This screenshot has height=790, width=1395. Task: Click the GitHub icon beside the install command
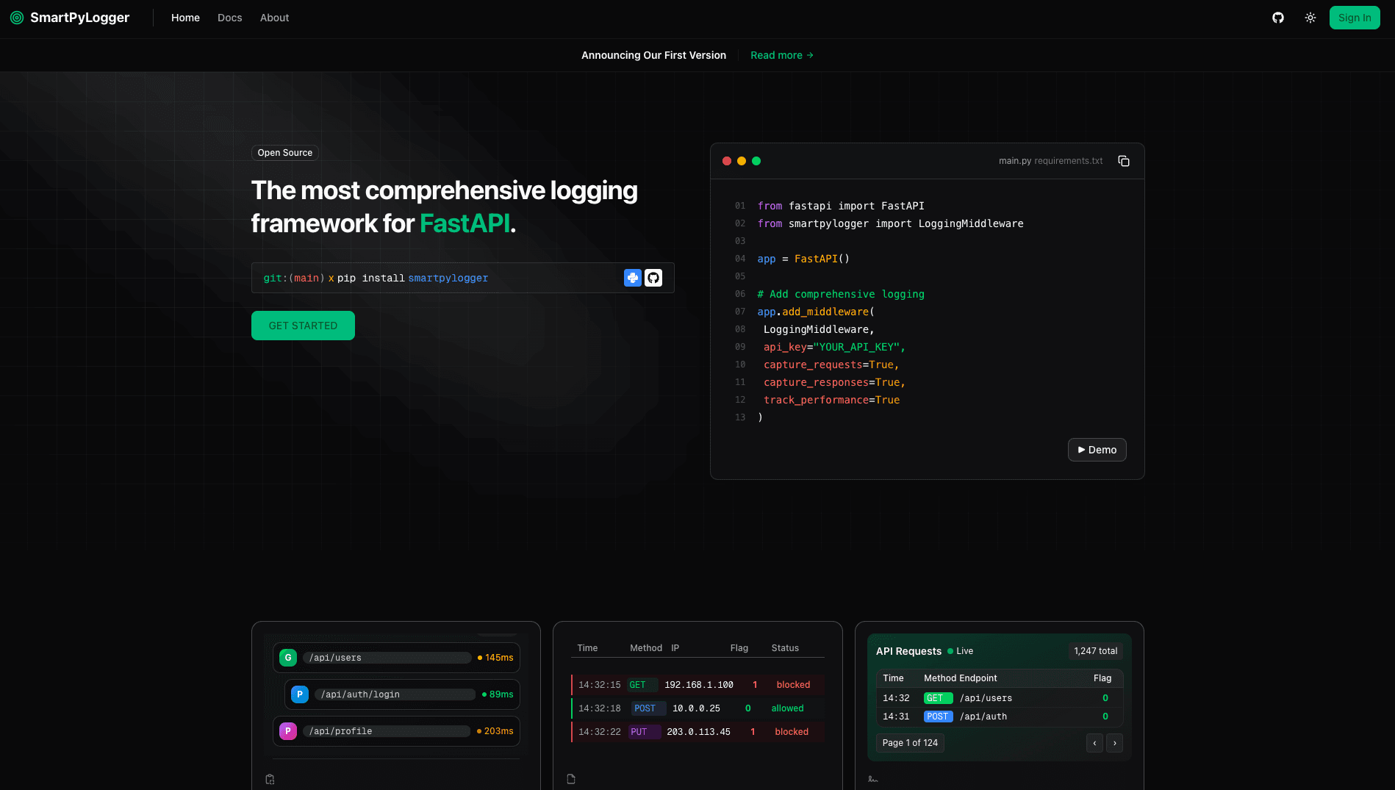click(653, 278)
